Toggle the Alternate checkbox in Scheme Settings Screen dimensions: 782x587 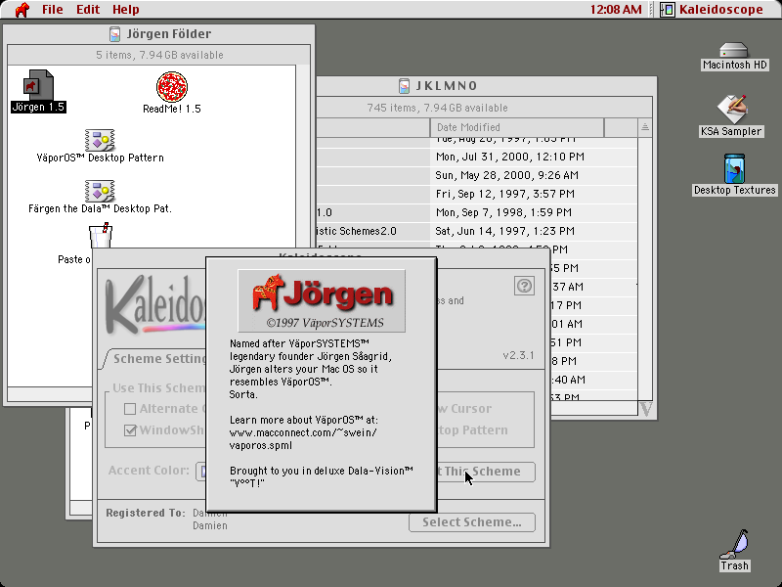point(130,409)
